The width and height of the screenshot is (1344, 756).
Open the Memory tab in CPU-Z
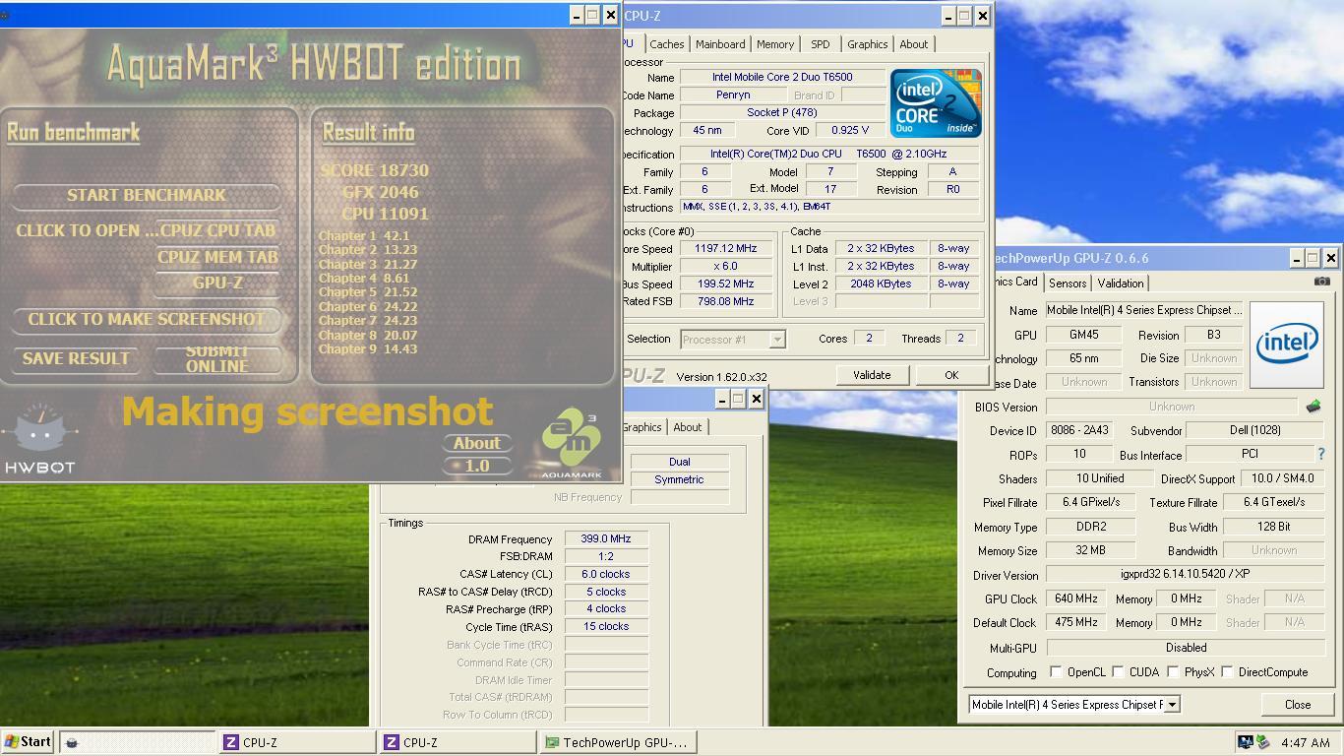coord(775,44)
